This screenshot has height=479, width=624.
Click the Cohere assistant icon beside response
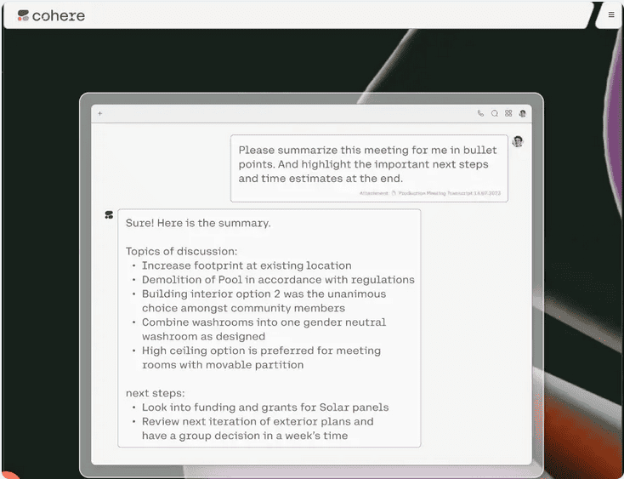click(x=109, y=215)
